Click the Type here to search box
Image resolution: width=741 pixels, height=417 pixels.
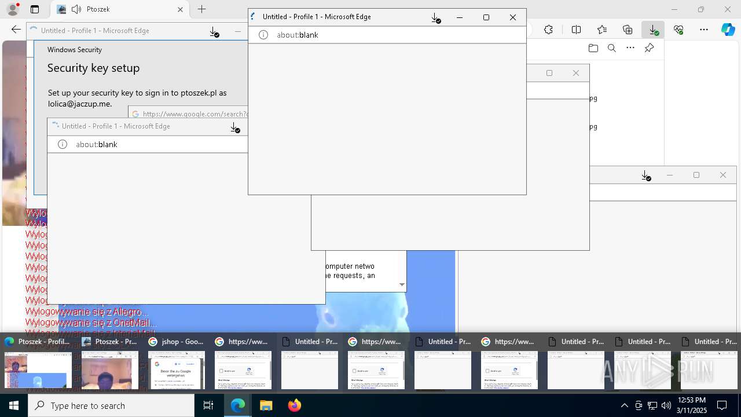pos(111,405)
